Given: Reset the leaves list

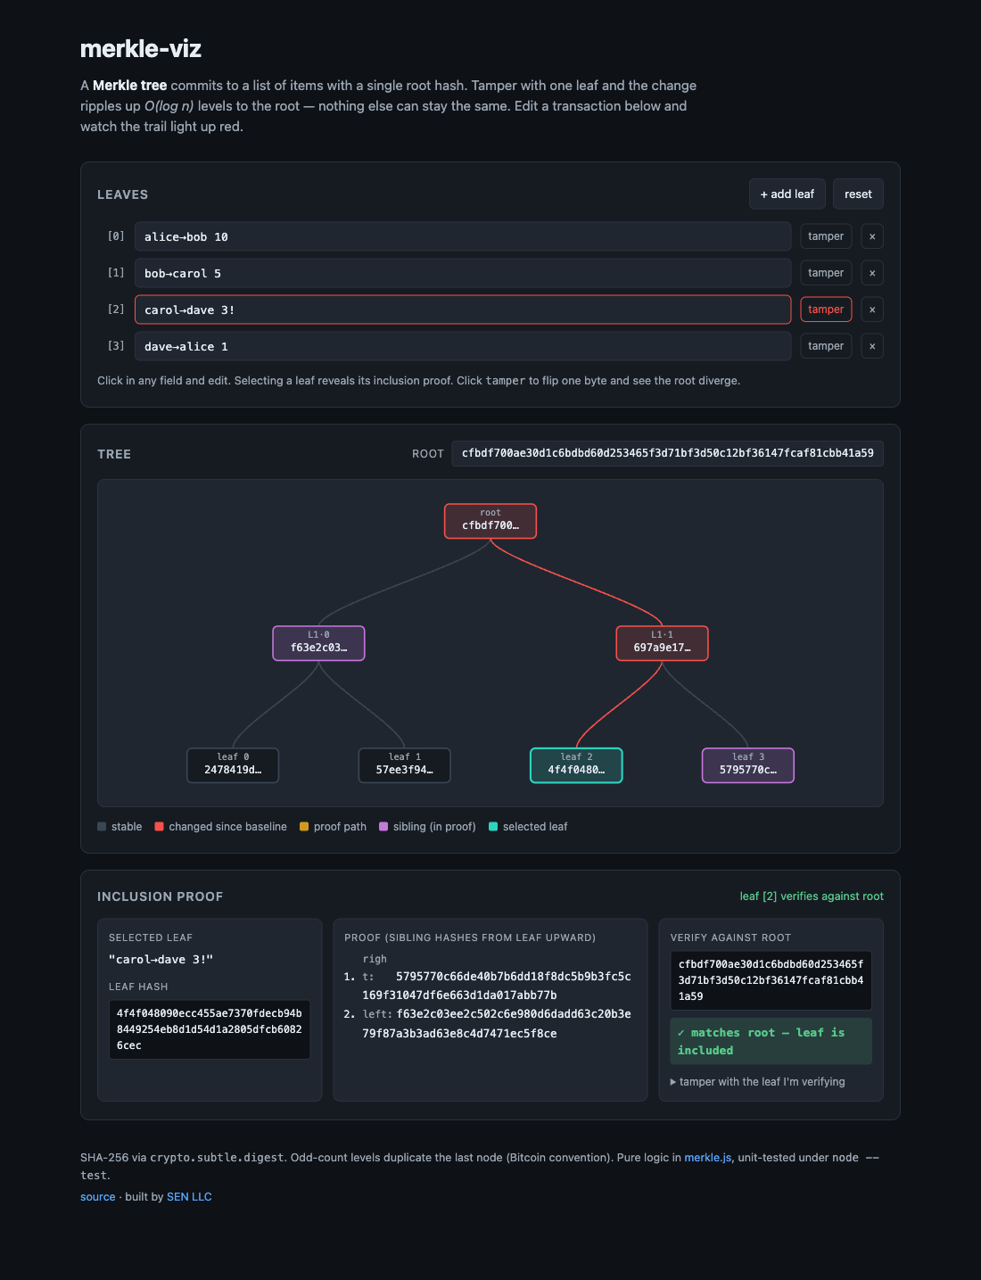Looking at the screenshot, I should [858, 194].
